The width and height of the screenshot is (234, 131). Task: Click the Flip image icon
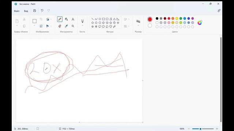48,26
